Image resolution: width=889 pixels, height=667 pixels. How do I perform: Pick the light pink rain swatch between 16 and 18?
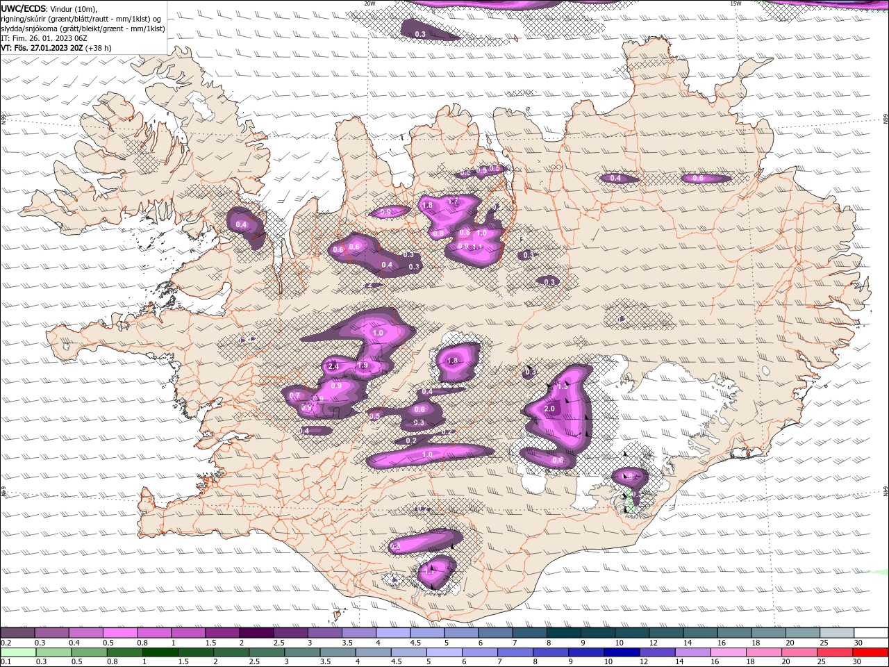click(729, 652)
